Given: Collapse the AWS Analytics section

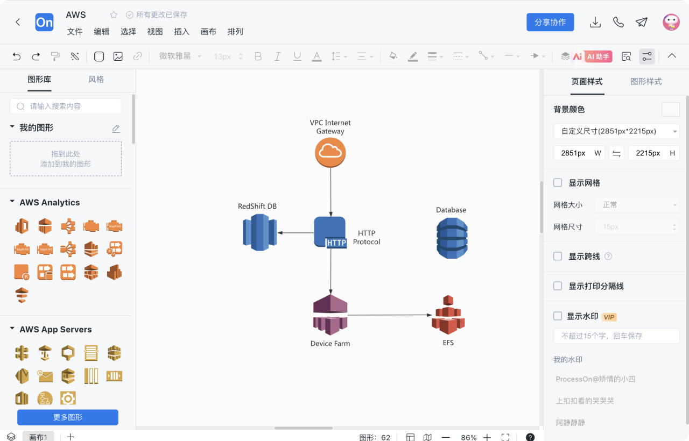Looking at the screenshot, I should click(12, 202).
